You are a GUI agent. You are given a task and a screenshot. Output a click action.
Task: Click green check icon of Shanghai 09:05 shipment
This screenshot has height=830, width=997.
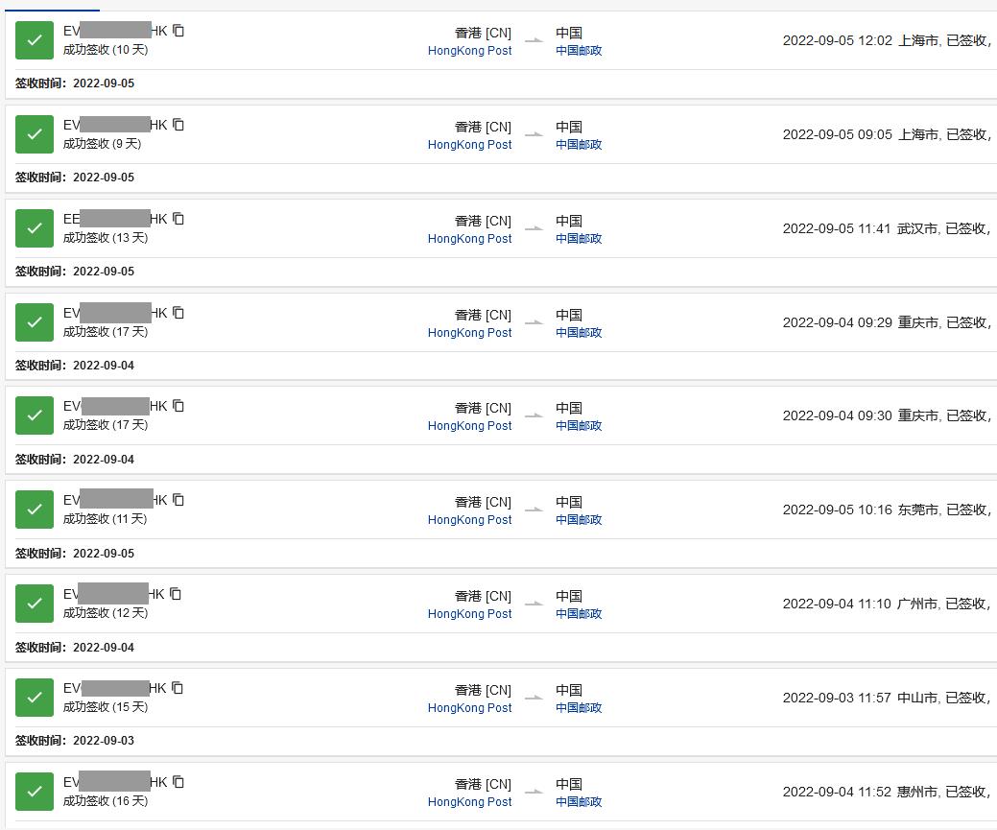point(35,134)
